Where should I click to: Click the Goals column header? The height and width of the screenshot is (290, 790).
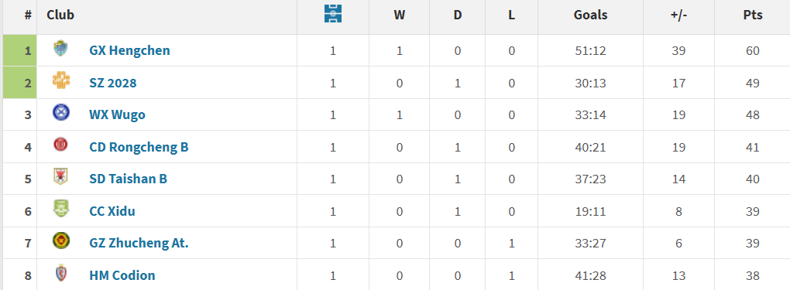coord(590,15)
